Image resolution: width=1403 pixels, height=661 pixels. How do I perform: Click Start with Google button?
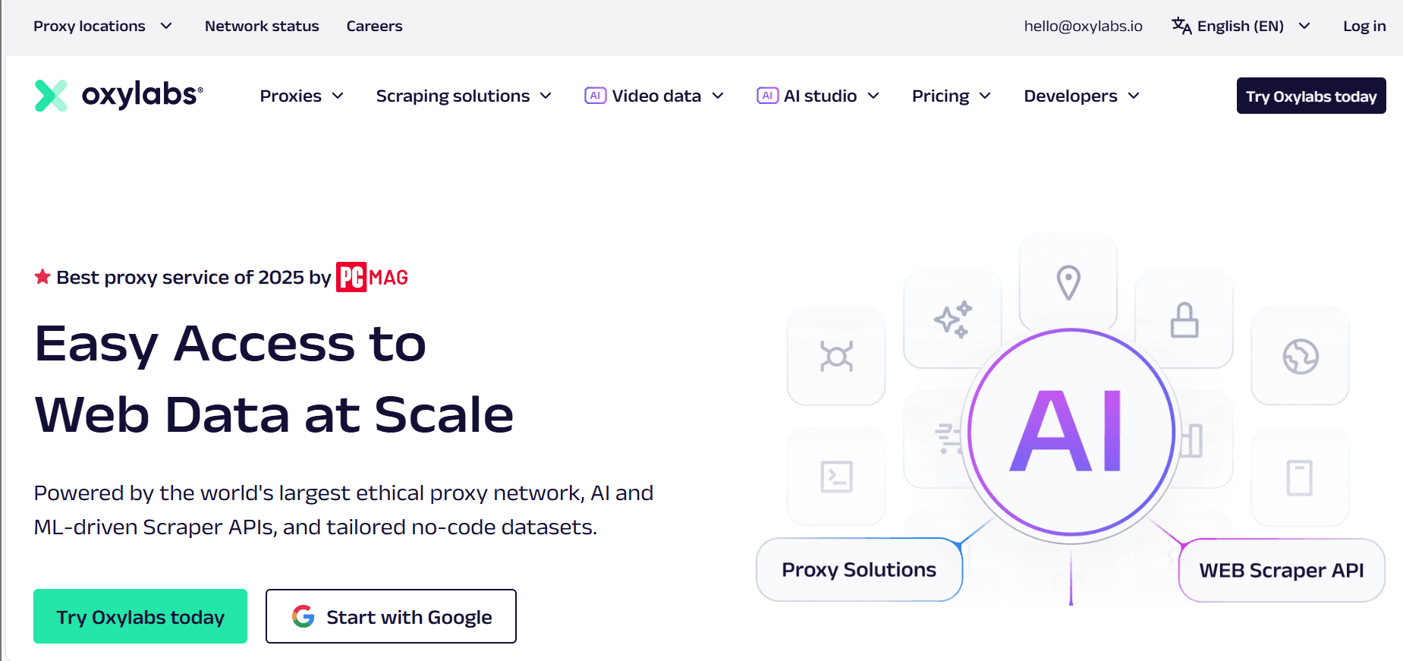tap(391, 616)
